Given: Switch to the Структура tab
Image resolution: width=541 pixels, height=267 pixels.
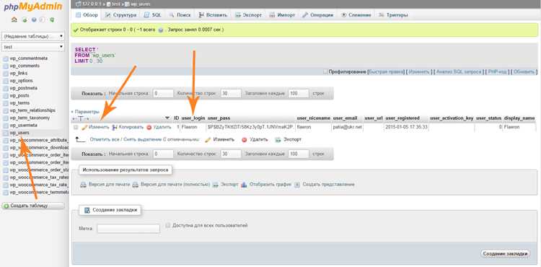Looking at the screenshot, I should click(x=120, y=15).
